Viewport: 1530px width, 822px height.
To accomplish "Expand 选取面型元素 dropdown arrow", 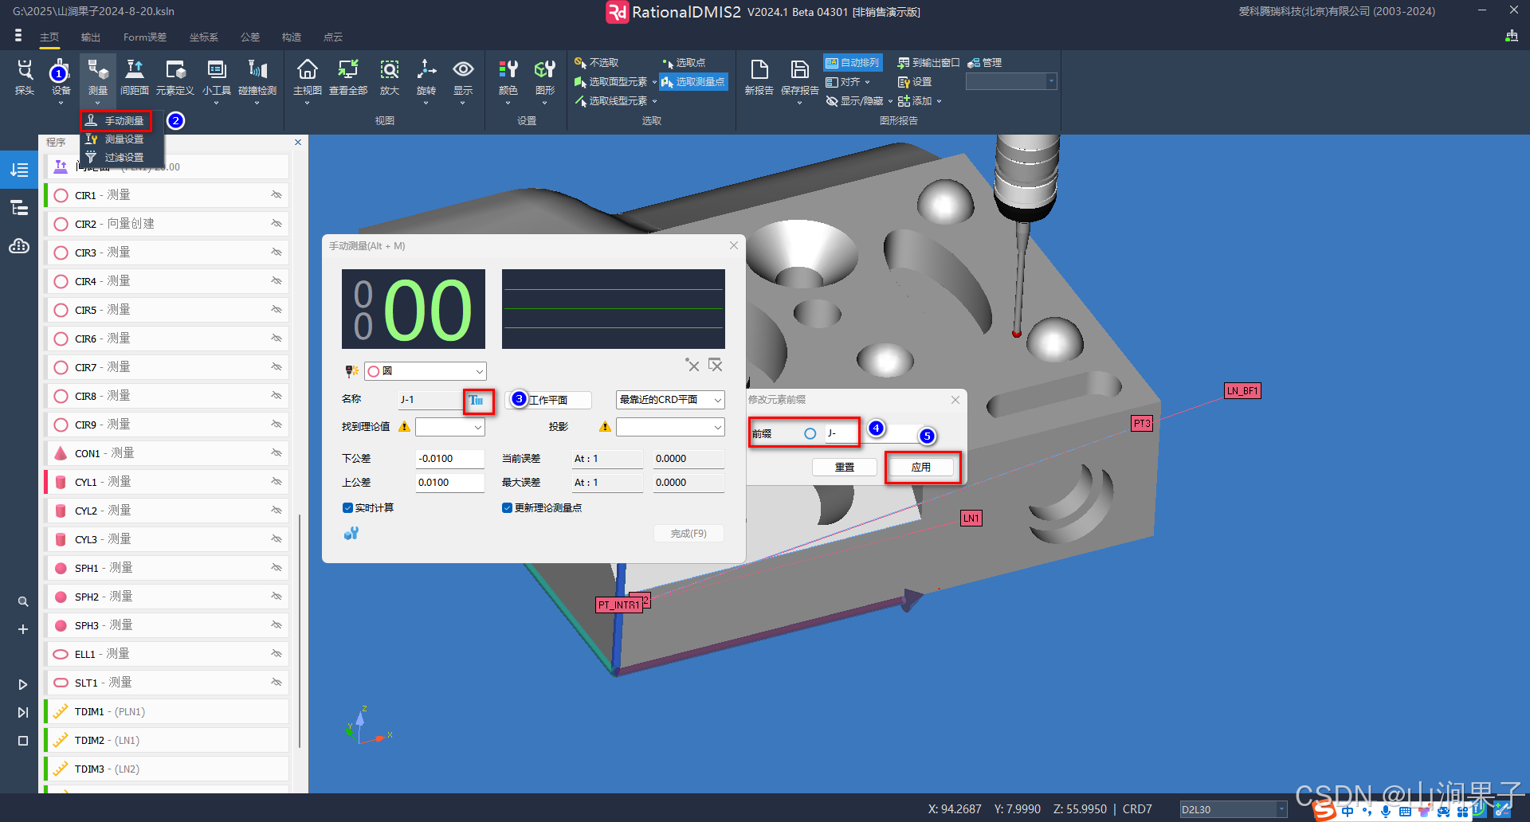I will pyautogui.click(x=654, y=82).
